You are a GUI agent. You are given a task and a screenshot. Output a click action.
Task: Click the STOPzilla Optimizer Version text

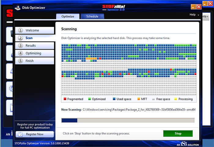[x=42, y=143]
